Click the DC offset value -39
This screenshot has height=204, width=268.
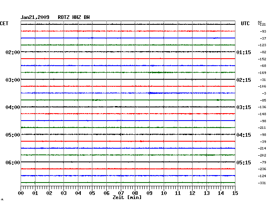coord(263,142)
